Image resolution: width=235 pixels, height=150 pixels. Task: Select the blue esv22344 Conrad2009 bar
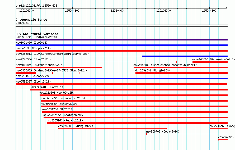[121, 79]
